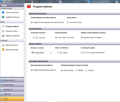Click the Program Options wrench icon
The height and width of the screenshot is (102, 120).
point(3,26)
